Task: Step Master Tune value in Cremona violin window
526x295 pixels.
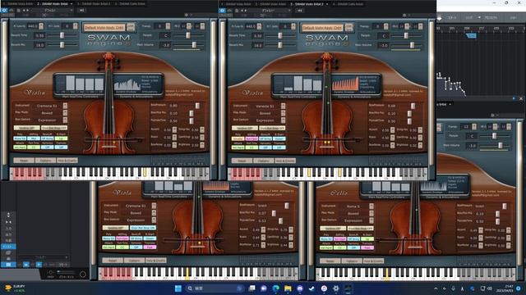Action: pos(41,26)
